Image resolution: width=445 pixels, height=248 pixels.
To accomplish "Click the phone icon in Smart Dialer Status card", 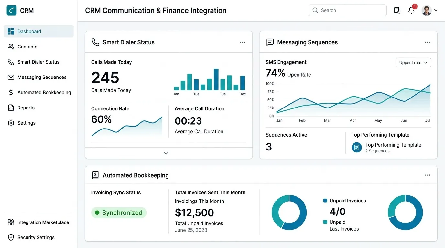I will (95, 42).
